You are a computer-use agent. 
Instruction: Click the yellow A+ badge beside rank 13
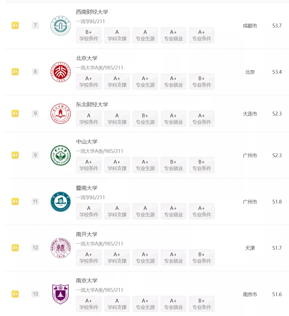[15, 294]
